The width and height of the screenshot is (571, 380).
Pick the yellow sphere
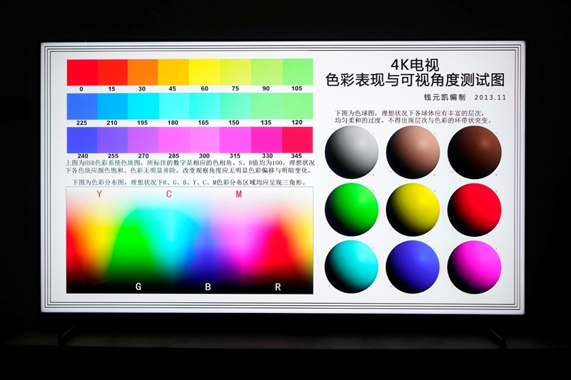[x=413, y=209]
